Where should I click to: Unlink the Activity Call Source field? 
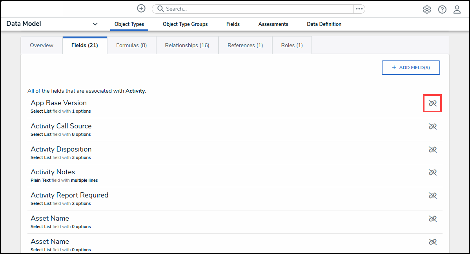(432, 126)
